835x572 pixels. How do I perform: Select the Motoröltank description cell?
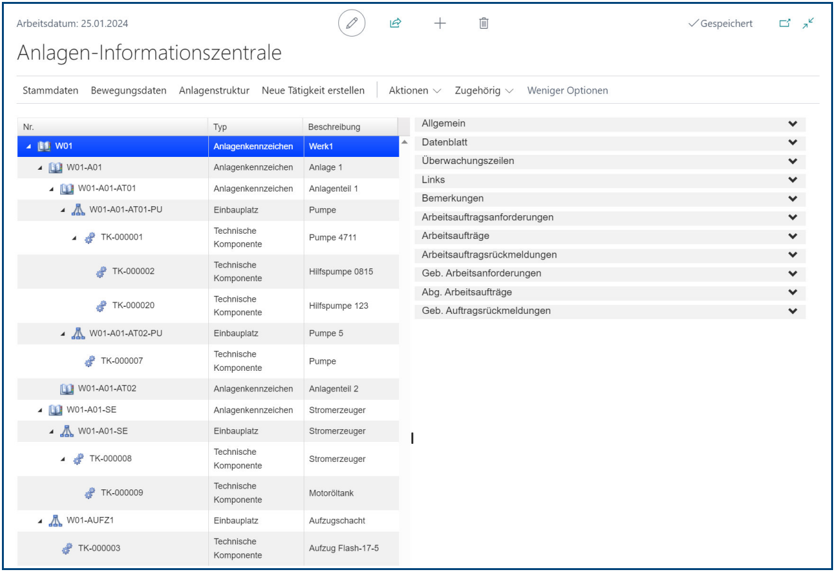pos(351,493)
